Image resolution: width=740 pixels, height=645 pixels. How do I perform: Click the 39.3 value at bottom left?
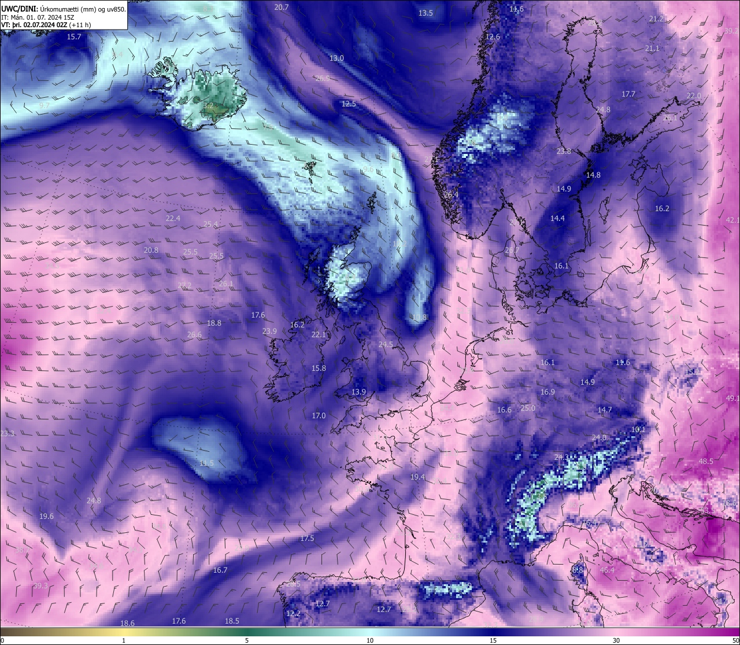[x=40, y=585]
